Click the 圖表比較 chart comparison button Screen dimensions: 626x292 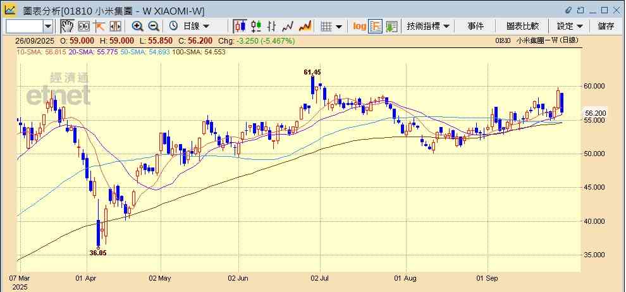coord(522,27)
